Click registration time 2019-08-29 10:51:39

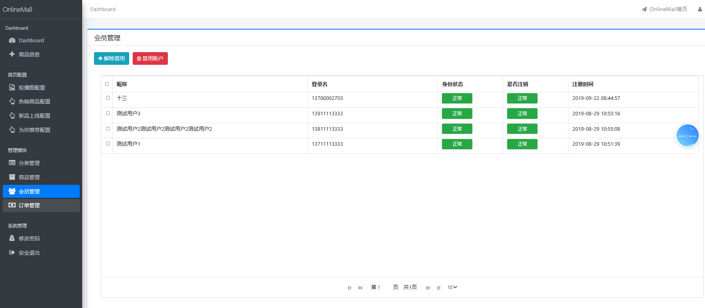coord(596,144)
